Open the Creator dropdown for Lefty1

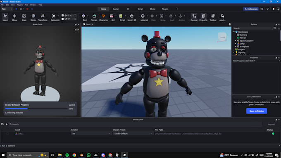[x=91, y=134]
